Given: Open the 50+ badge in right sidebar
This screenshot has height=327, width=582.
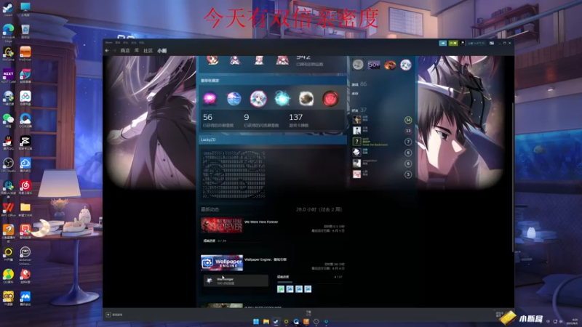Looking at the screenshot, I should click(x=374, y=65).
